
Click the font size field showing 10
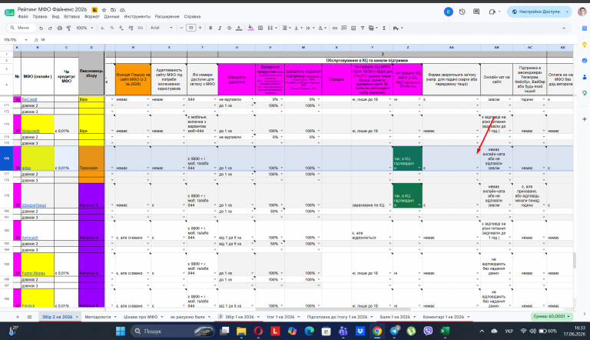[x=191, y=28]
